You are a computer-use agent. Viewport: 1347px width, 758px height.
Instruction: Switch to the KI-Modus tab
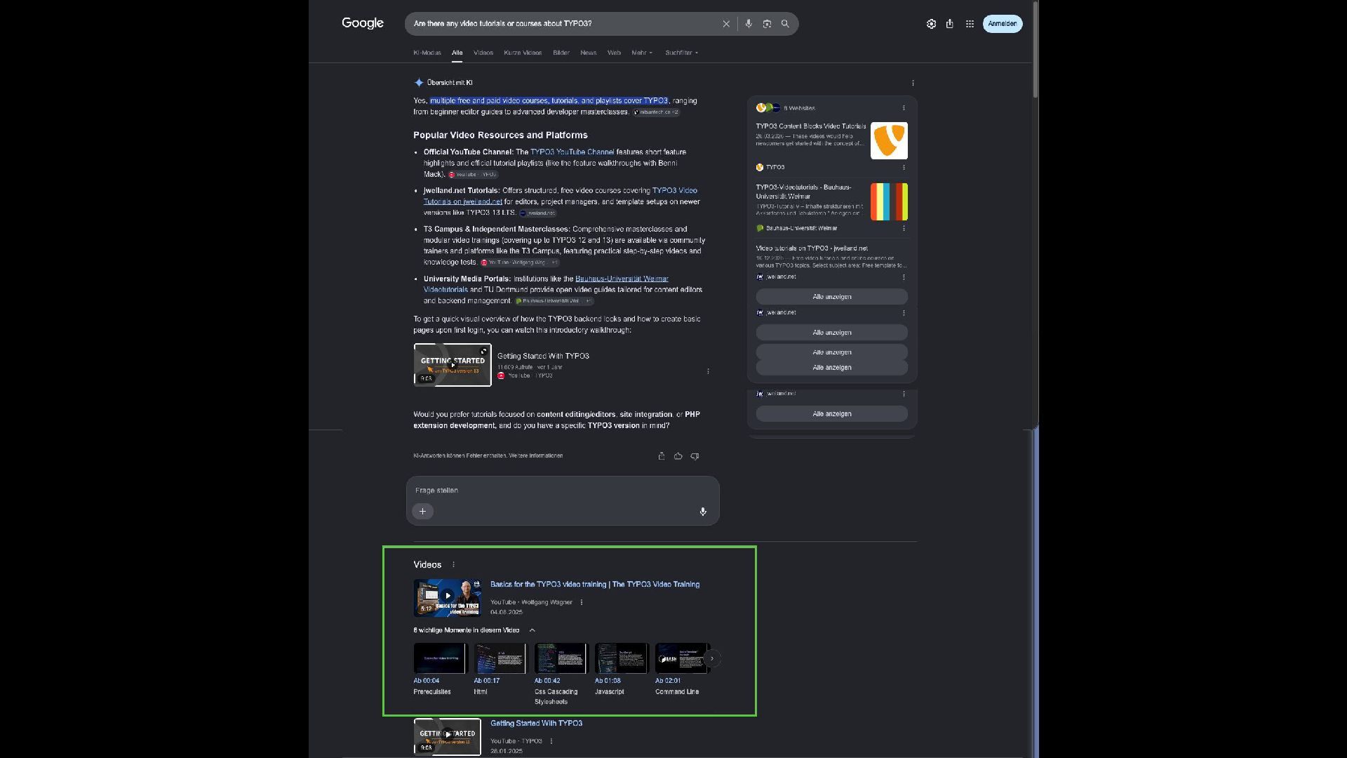point(427,53)
